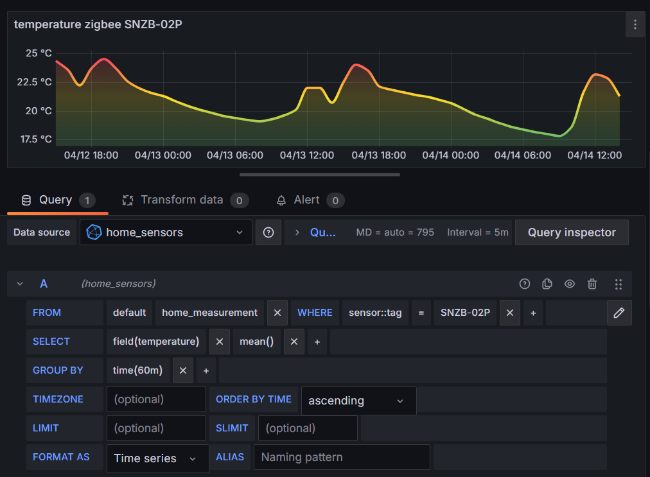Open FORMAT AS Time series dropdown

157,458
